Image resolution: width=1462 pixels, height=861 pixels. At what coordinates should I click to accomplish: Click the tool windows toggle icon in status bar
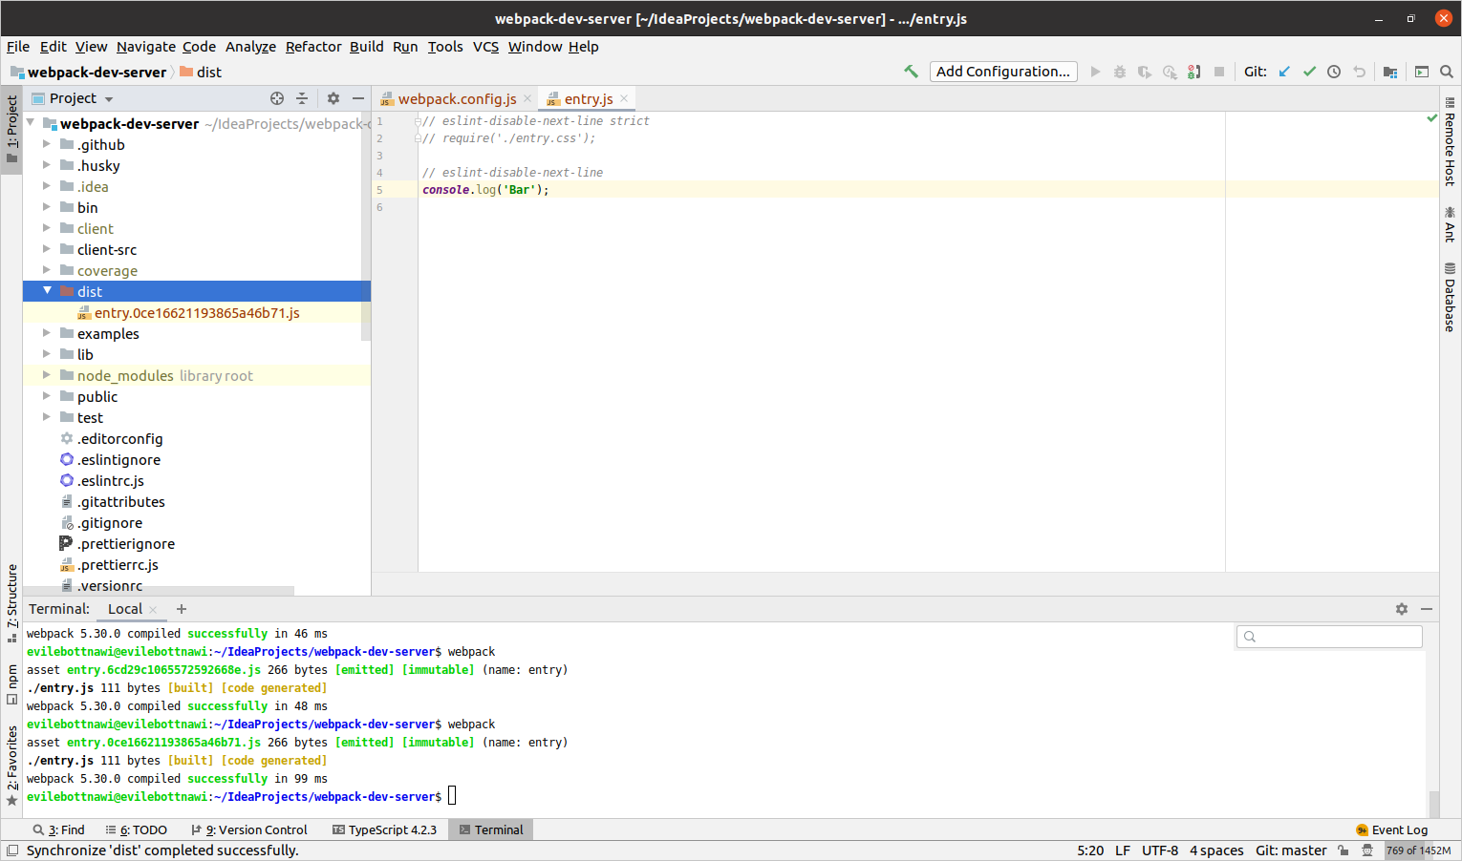12,850
